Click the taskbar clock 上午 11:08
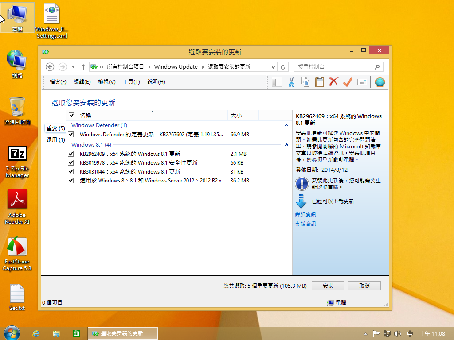Image resolution: width=454 pixels, height=340 pixels. pos(432,334)
